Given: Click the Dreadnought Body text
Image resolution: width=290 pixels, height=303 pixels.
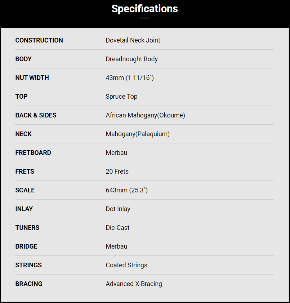Looking at the screenshot, I should (x=131, y=59).
